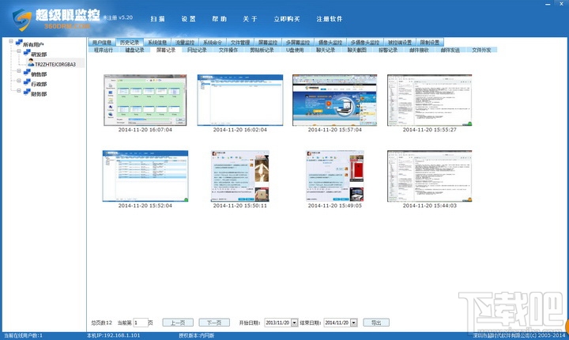569x340 pixels.
Task: Select the 键盘记录 sub-tab
Action: point(134,50)
